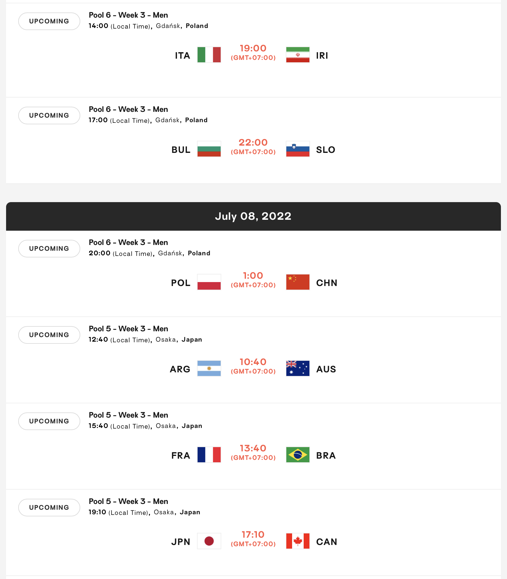Click the China flag icon
507x579 pixels.
[x=298, y=282]
